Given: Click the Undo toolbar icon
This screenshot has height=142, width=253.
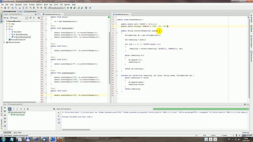Looking at the screenshot, I should (x=12, y=8).
